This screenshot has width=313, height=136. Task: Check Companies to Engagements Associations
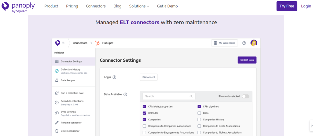click(x=144, y=133)
